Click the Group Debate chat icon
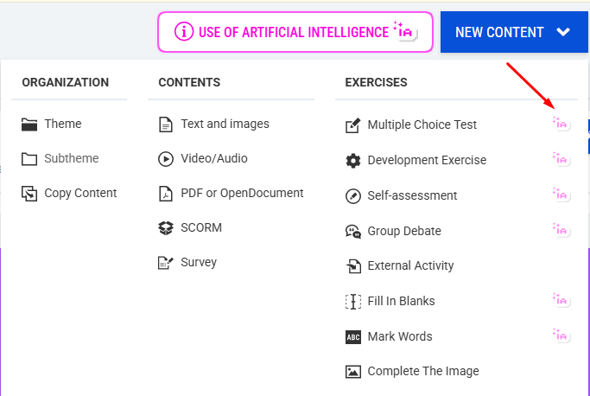 pos(352,231)
